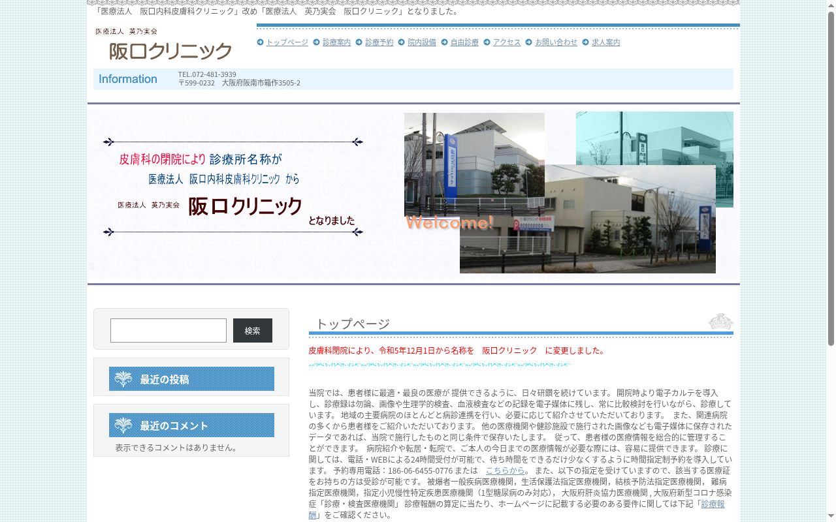This screenshot has height=522, width=836.
Task: Open the 求人案内 recruitment link
Action: click(x=605, y=42)
